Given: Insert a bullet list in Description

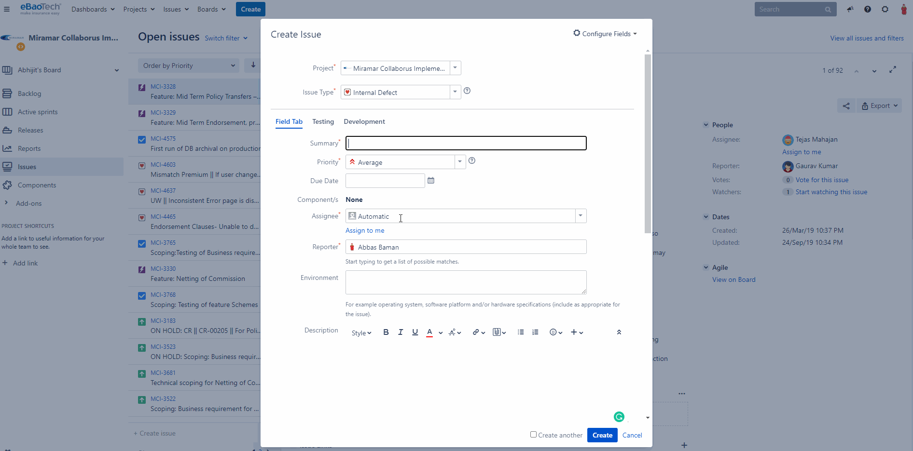Looking at the screenshot, I should coord(521,332).
